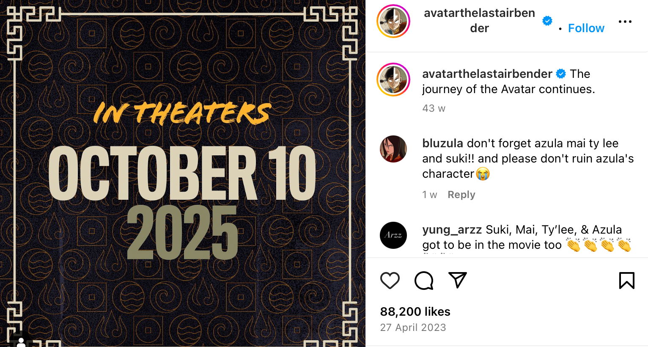Screen dimensions: 648x347
Task: Share the post with the paper plane icon
Action: pyautogui.click(x=457, y=280)
